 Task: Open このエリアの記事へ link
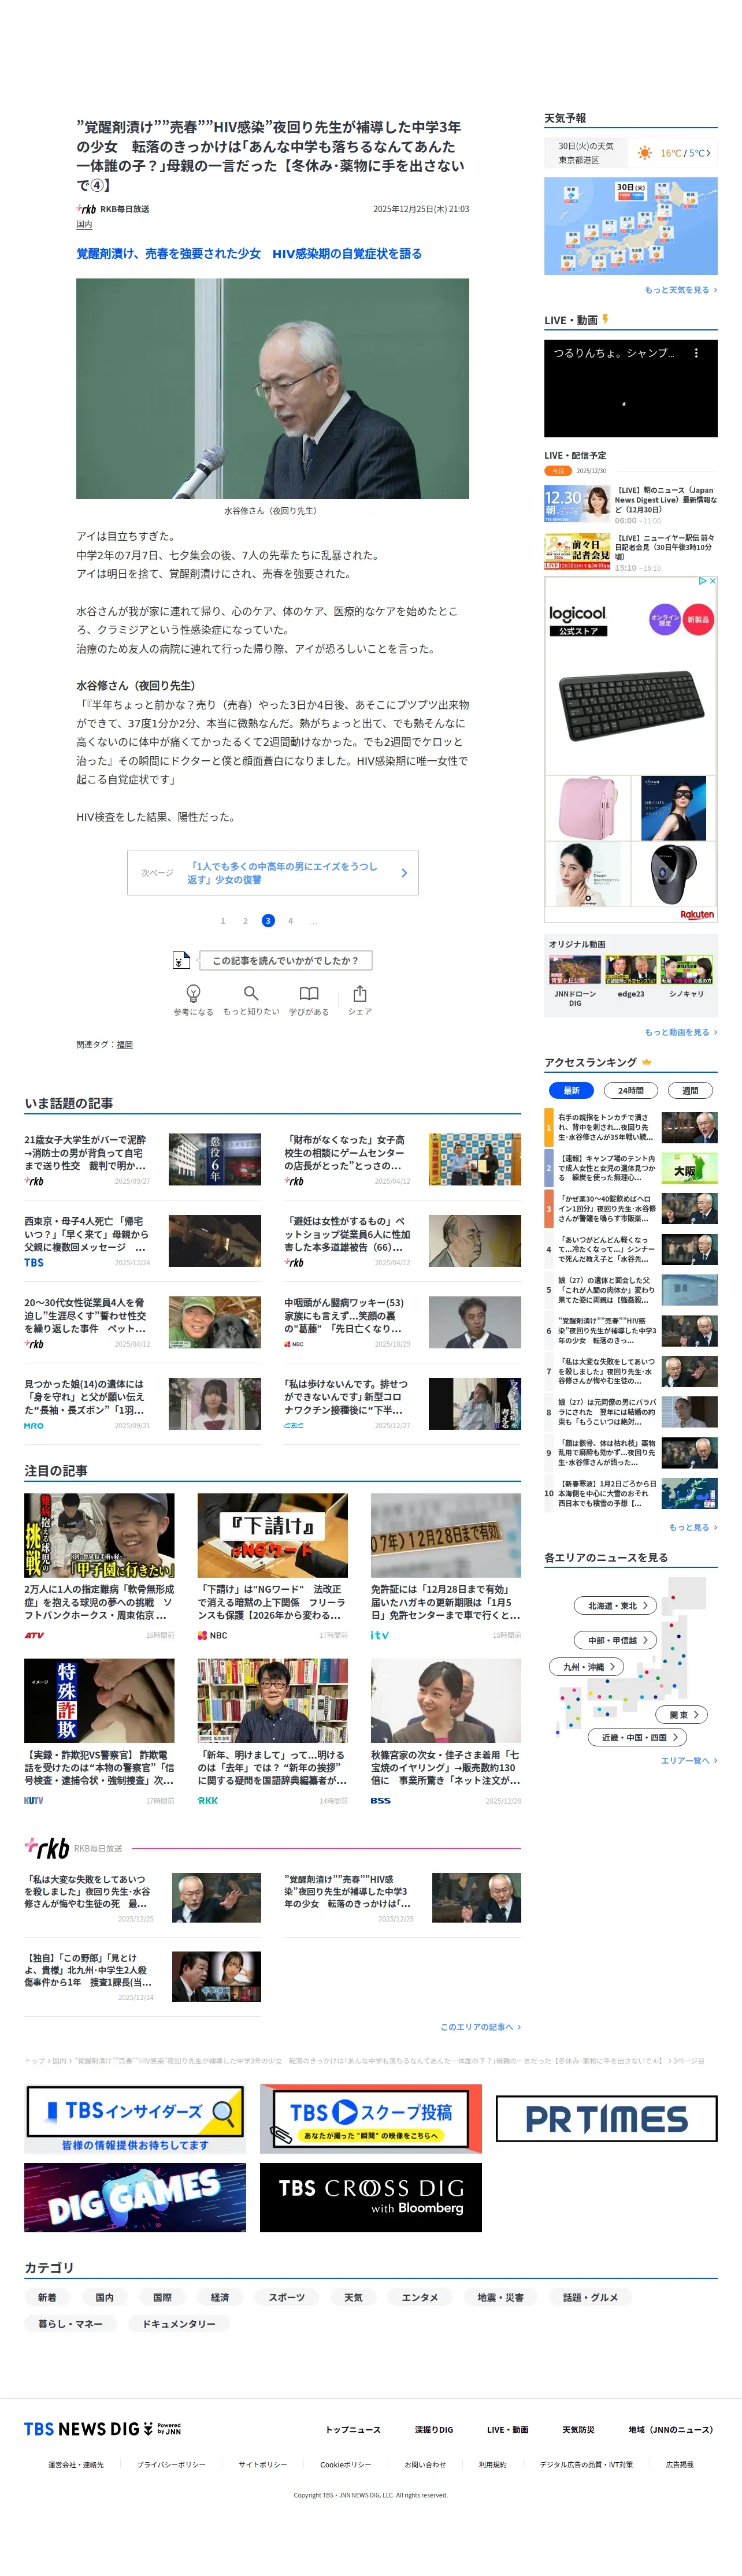tap(481, 2026)
